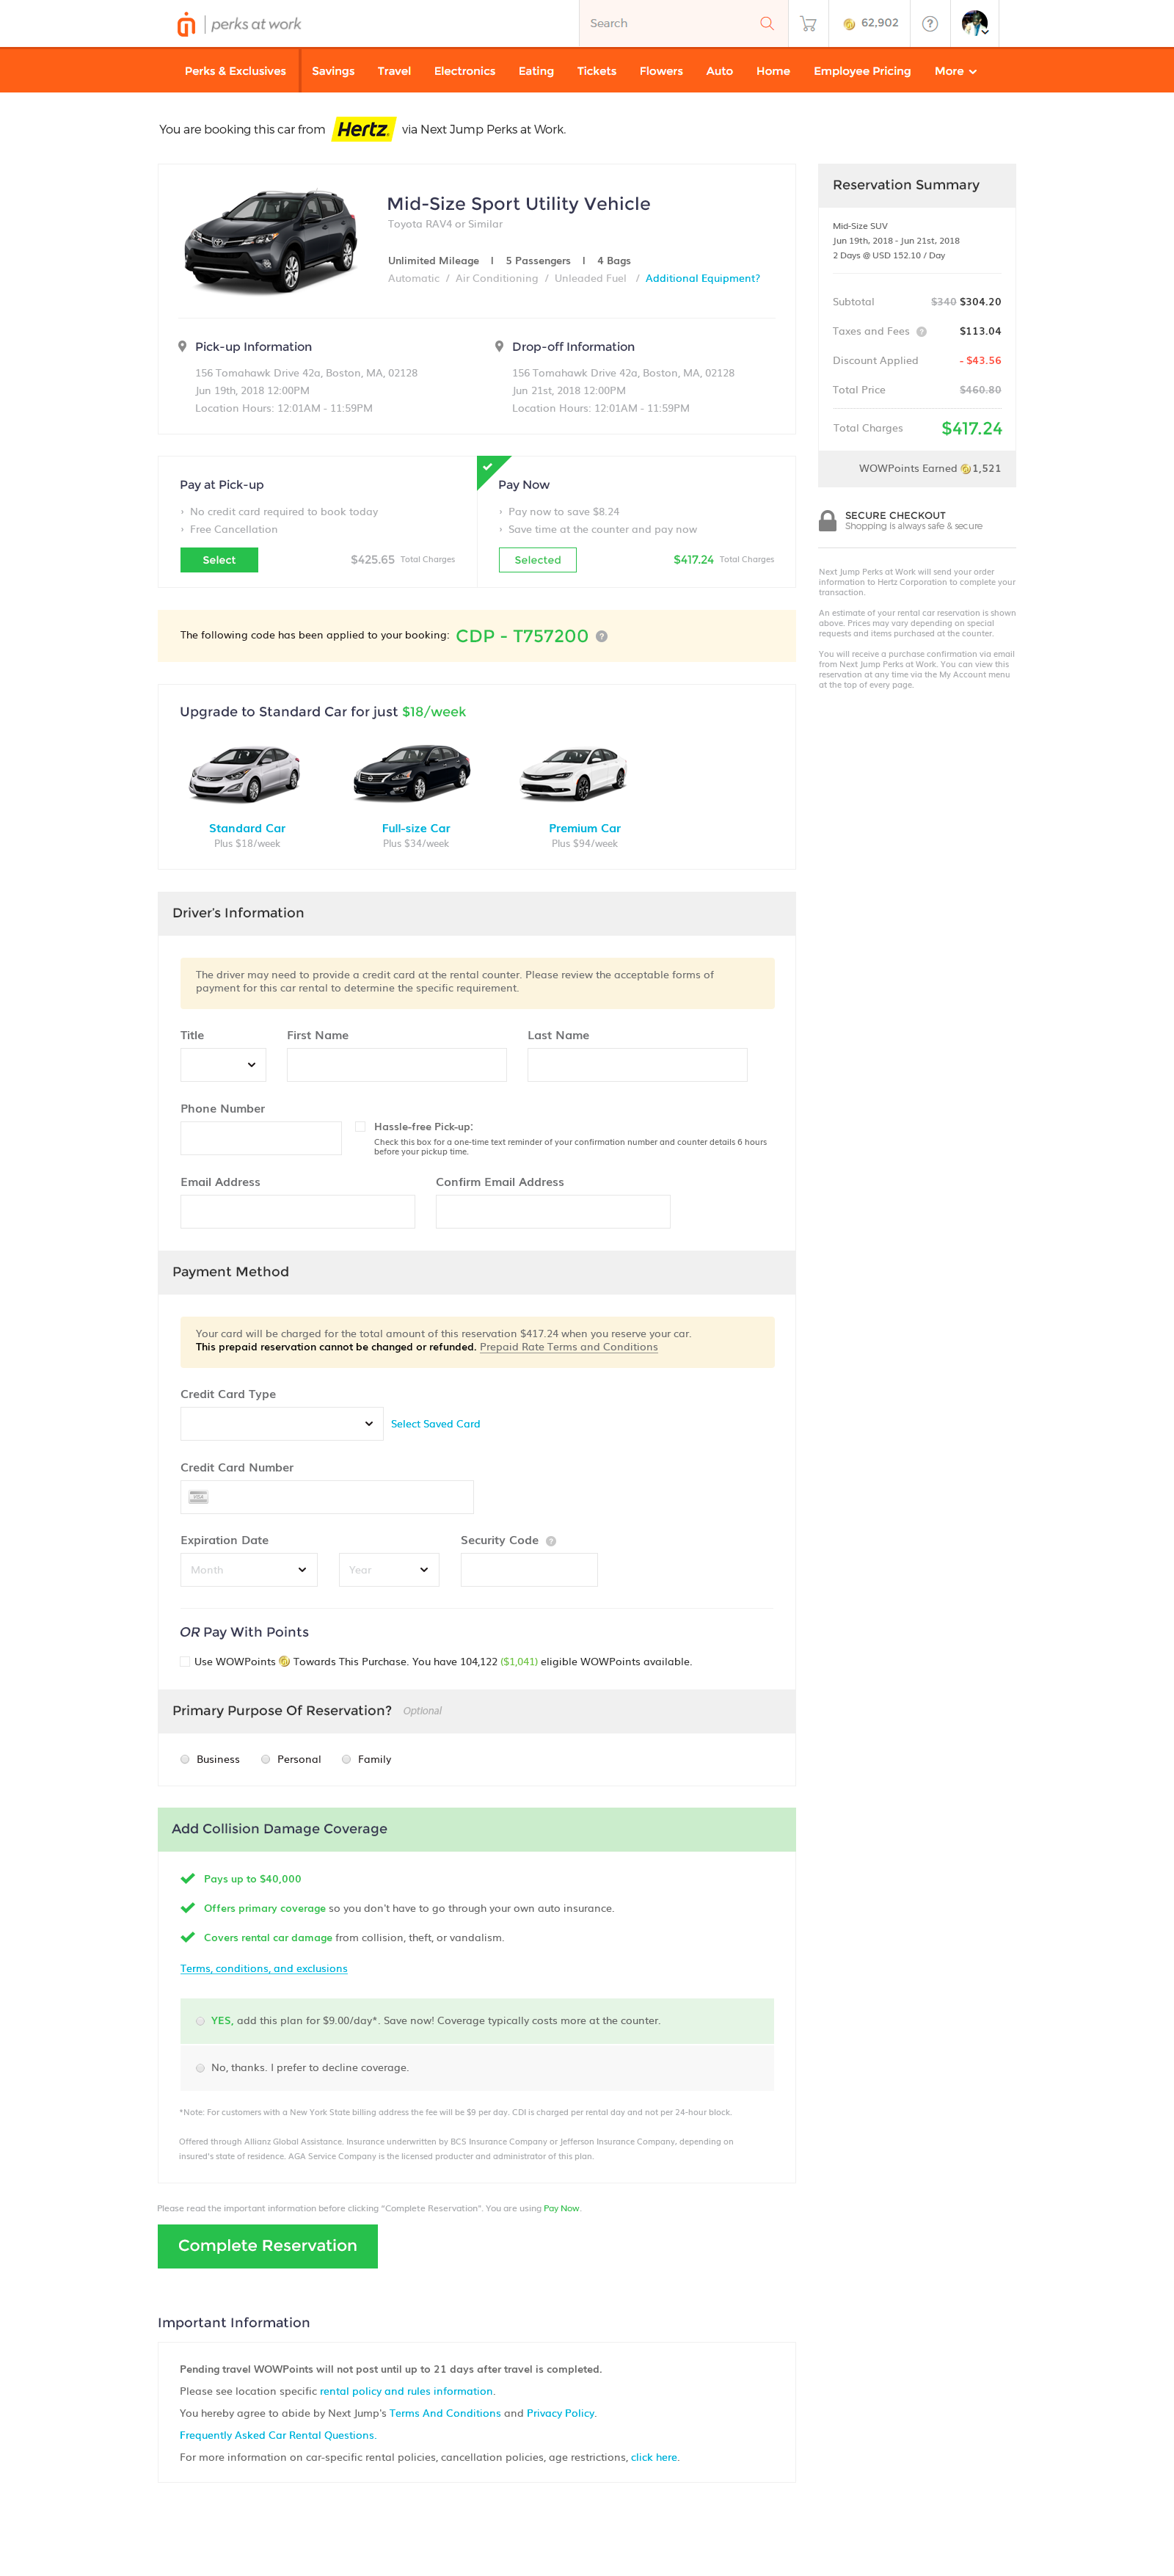
Task: Open the Title dropdown
Action: (x=223, y=1065)
